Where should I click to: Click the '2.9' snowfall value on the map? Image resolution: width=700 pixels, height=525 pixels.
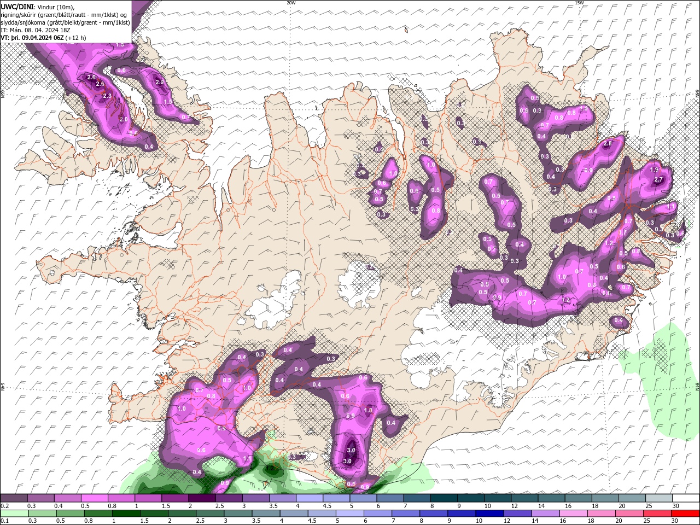[x=160, y=83]
